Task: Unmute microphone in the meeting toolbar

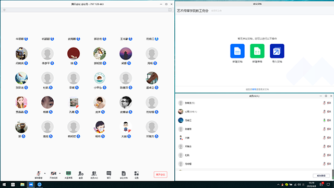Action: coord(39,175)
